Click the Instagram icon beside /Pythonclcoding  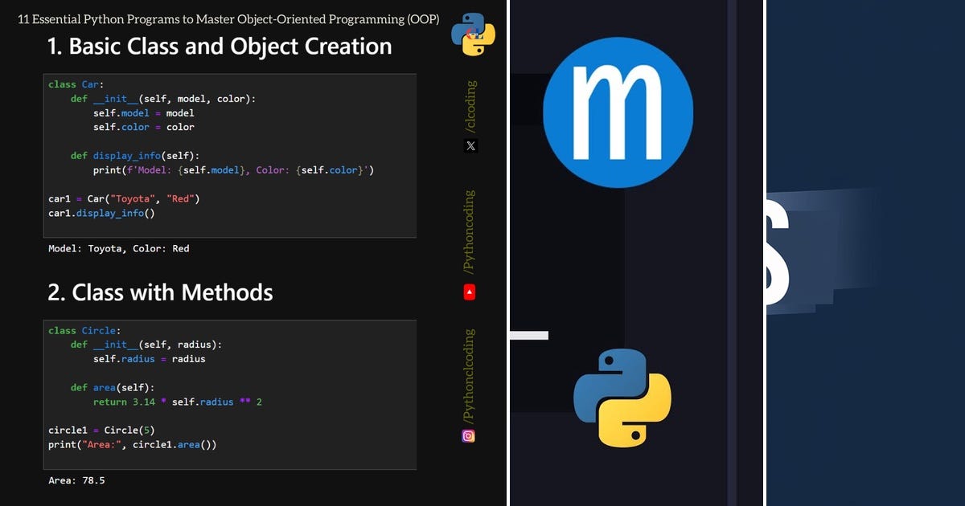point(470,435)
